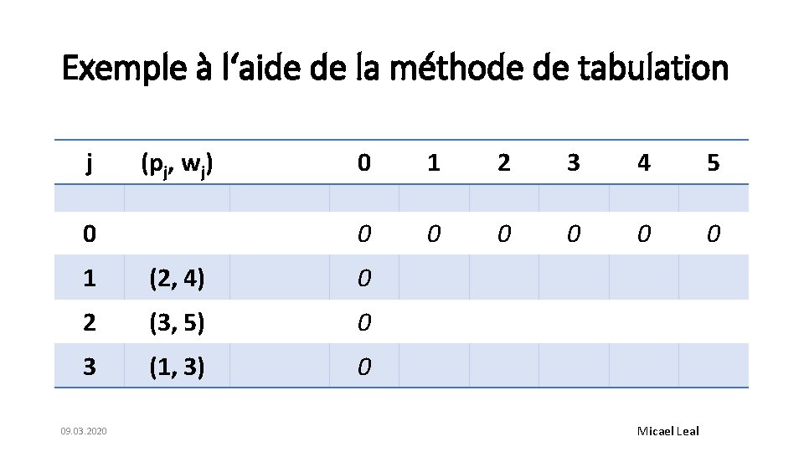Click the row label 1
Viewport: 804px width, 452px height.
pos(90,278)
